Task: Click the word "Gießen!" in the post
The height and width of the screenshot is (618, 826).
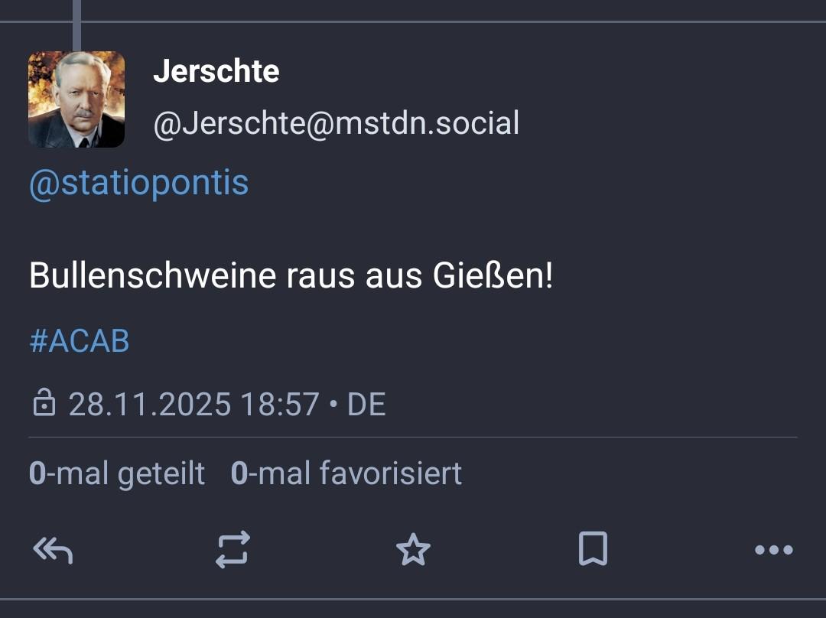Action: click(493, 276)
